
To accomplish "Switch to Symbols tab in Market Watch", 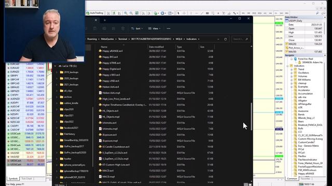I will [x=13, y=179].
